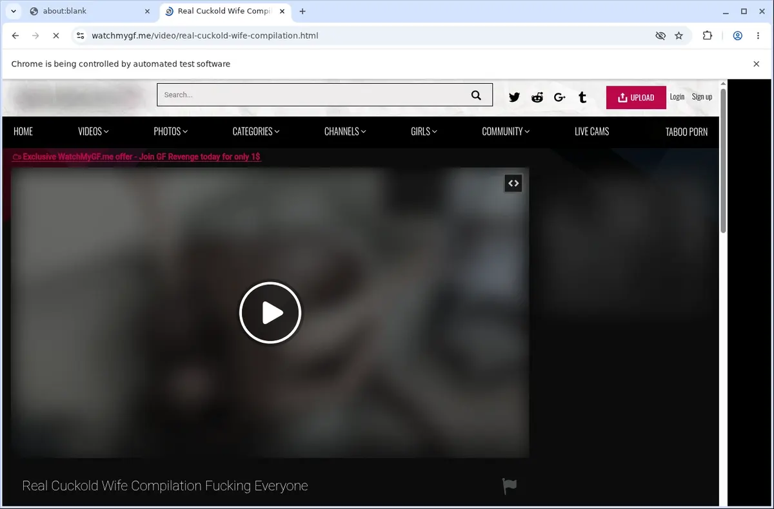This screenshot has height=509, width=774.
Task: Close the currently active video tab
Action: click(282, 11)
